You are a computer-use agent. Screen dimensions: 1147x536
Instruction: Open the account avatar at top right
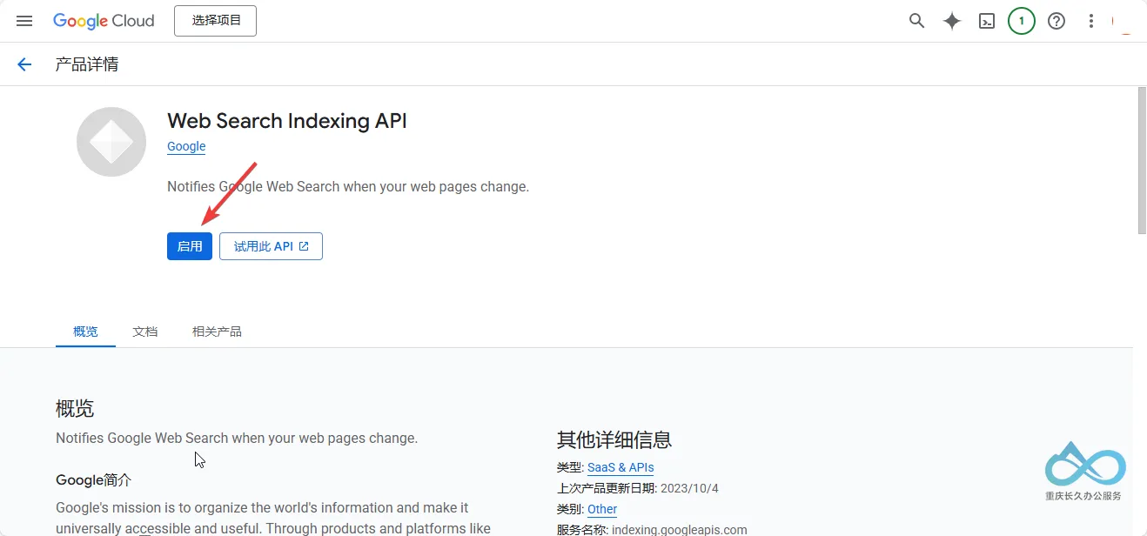(x=1124, y=21)
